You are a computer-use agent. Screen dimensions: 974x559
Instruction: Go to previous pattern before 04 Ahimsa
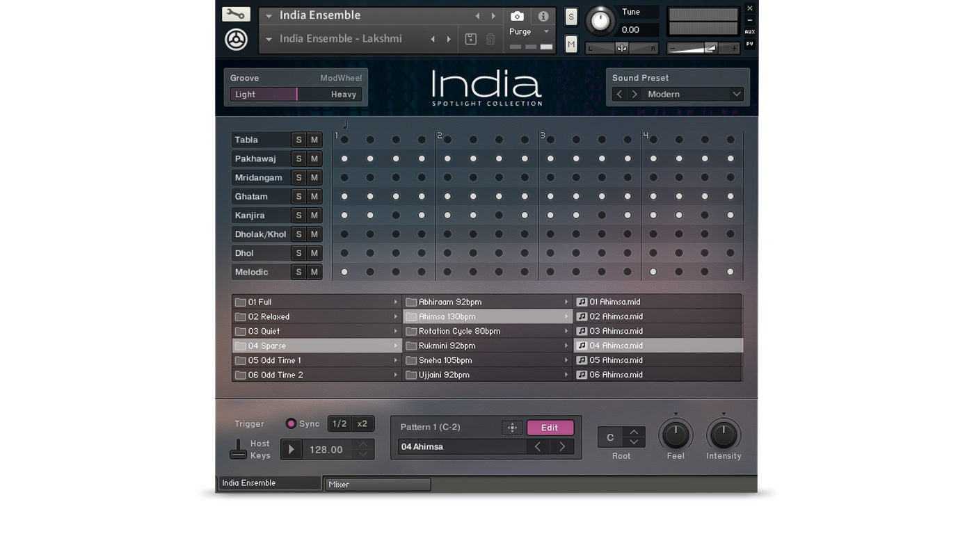coord(538,446)
